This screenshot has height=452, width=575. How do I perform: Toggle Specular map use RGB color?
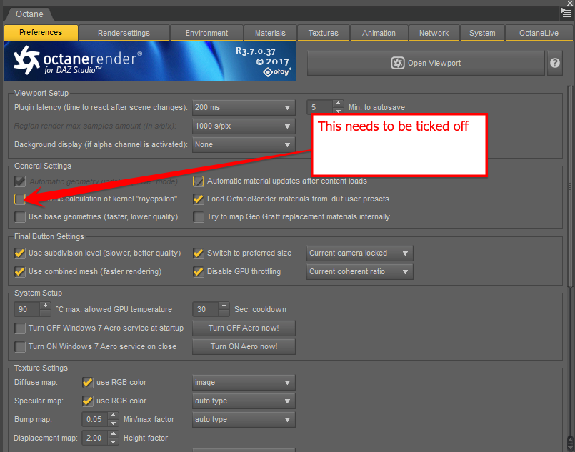pyautogui.click(x=88, y=401)
